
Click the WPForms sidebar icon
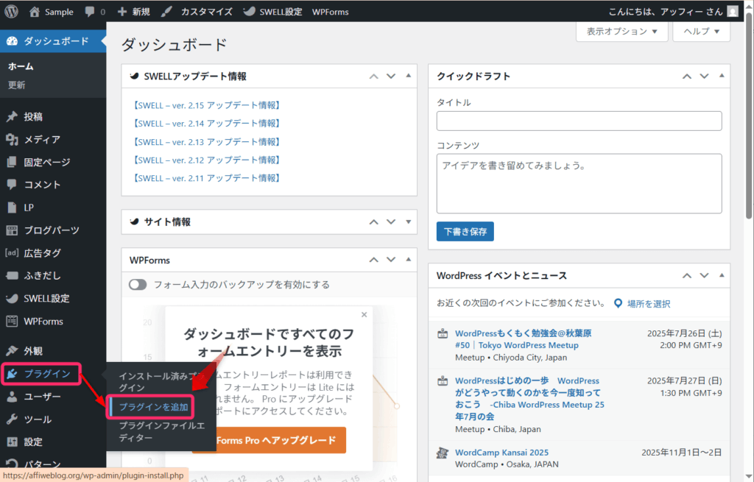click(12, 321)
